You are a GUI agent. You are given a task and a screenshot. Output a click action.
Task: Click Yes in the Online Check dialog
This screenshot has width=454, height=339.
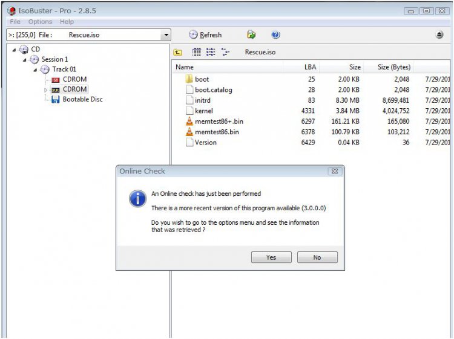(x=271, y=257)
